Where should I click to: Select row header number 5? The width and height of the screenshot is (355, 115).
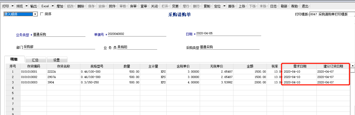tap(13, 93)
